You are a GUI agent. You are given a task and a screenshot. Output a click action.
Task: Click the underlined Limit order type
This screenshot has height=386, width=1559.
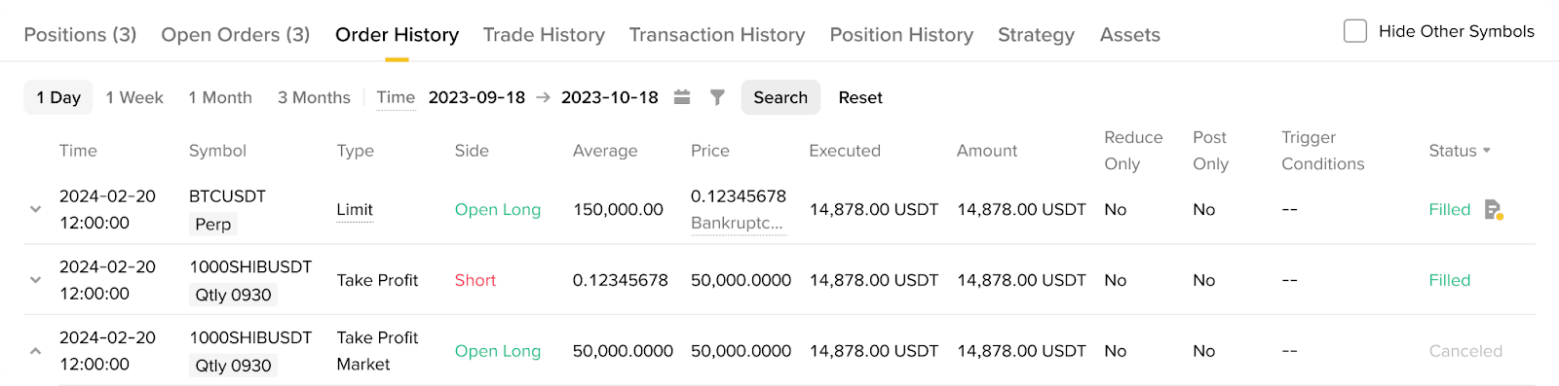pos(355,209)
